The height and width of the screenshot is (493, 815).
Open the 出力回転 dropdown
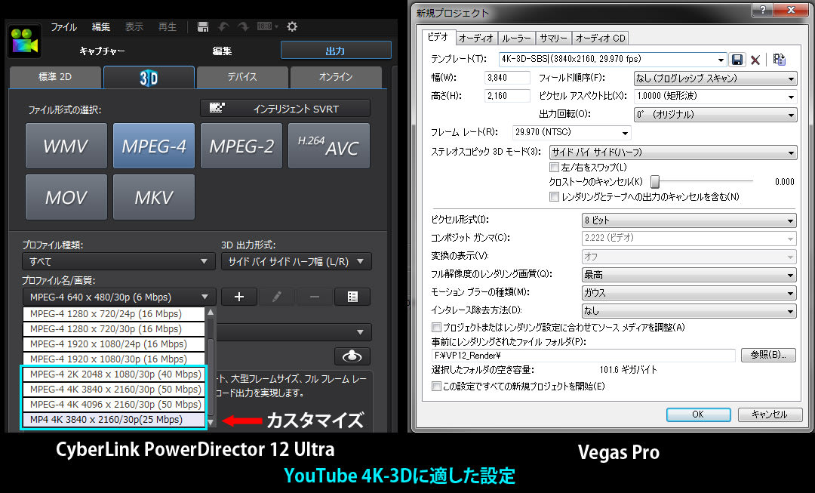point(715,115)
